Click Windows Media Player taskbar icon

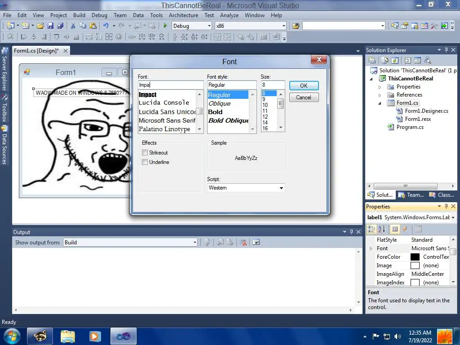pyautogui.click(x=95, y=336)
